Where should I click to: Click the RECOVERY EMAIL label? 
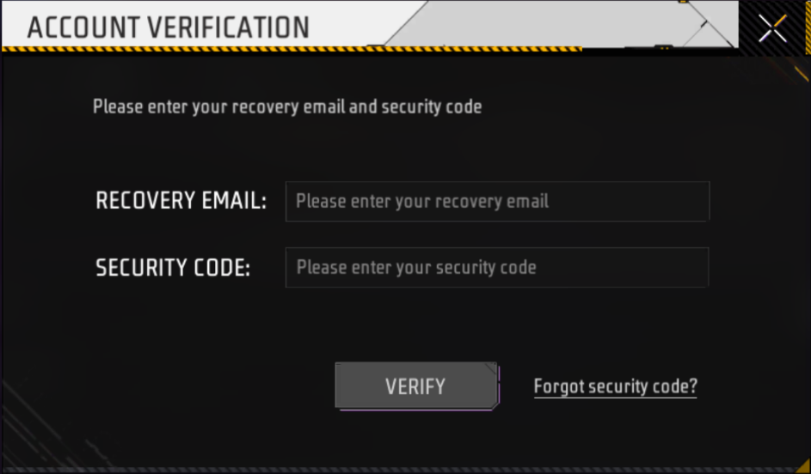click(181, 201)
